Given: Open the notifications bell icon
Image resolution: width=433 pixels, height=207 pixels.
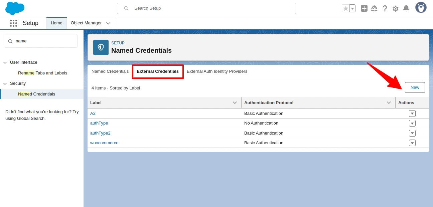Looking at the screenshot, I should [x=406, y=8].
